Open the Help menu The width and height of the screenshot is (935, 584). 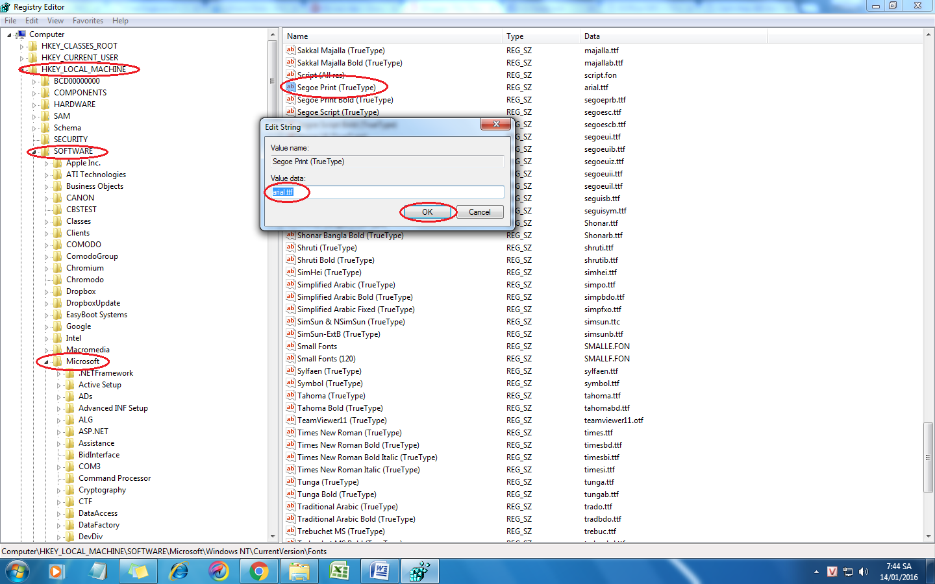[x=120, y=21]
